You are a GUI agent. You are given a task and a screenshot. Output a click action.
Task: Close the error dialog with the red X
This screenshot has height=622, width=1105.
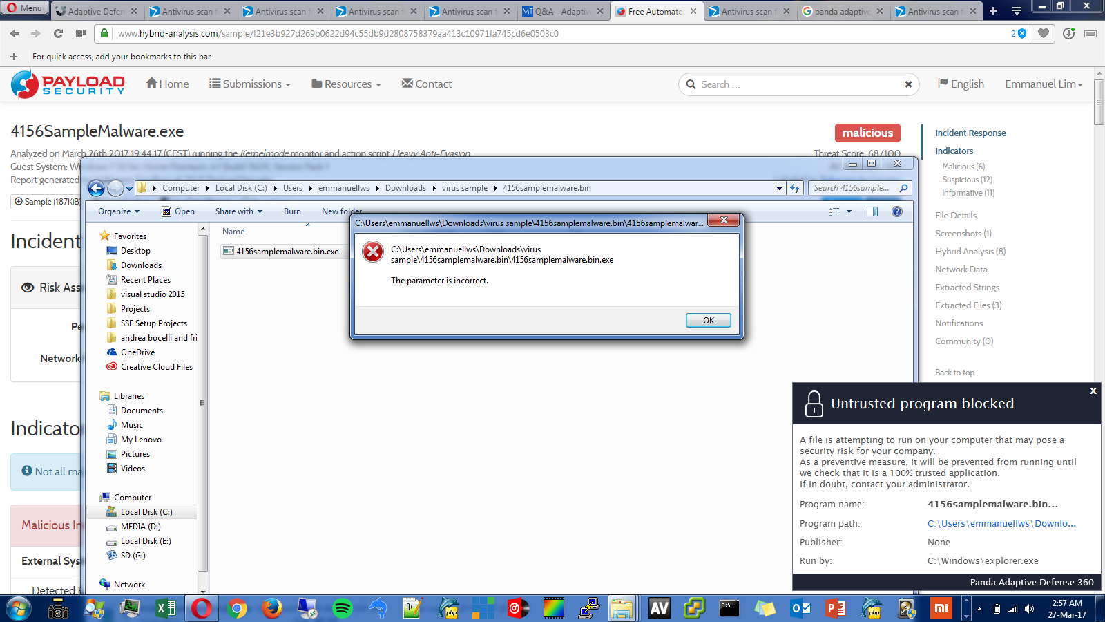pos(724,220)
